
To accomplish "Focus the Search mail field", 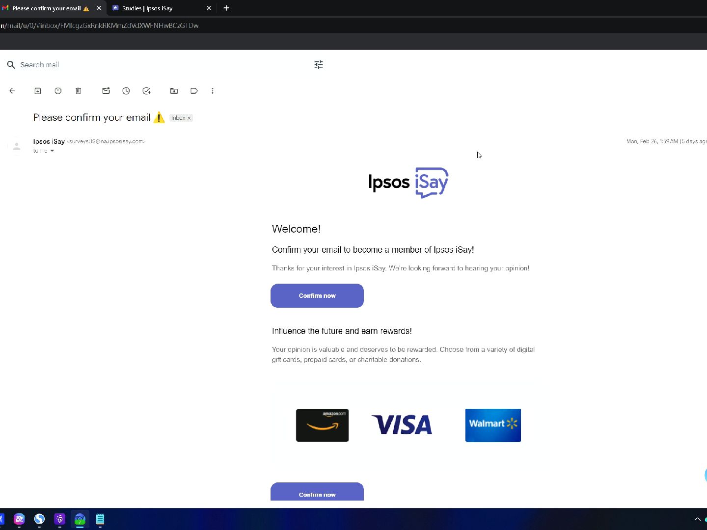I will click(x=162, y=65).
